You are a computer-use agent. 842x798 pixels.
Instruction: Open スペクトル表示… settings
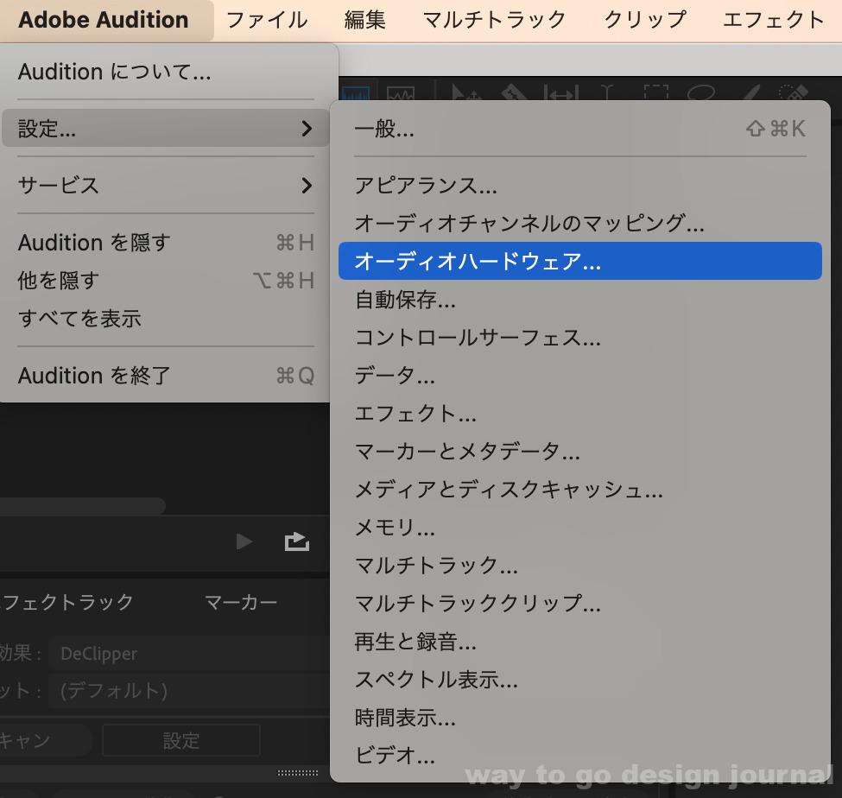point(580,680)
